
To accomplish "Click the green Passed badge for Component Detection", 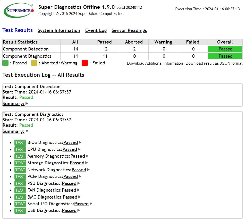I will pos(225,49).
